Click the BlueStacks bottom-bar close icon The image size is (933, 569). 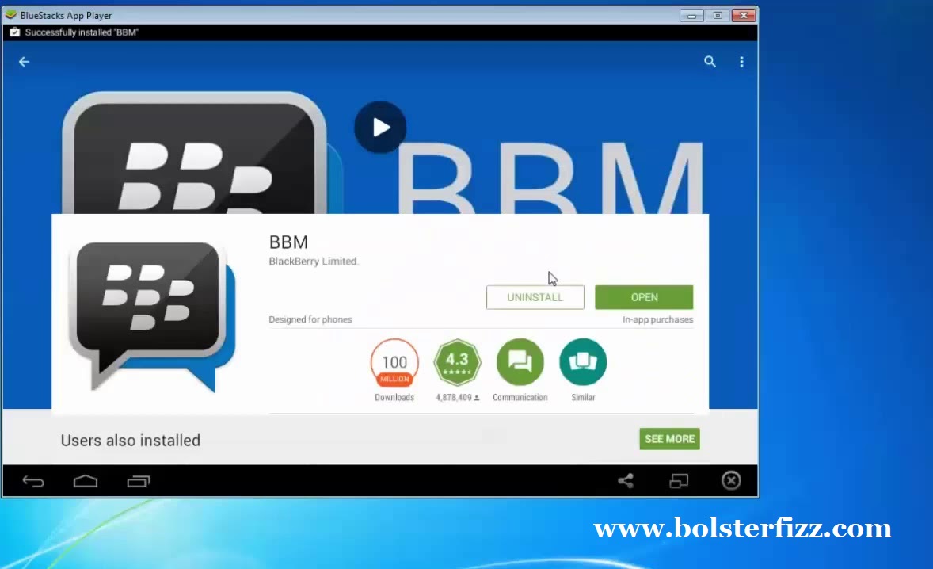tap(731, 480)
